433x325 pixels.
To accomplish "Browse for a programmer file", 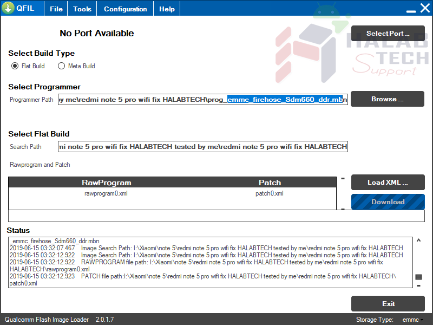I will coord(388,99).
